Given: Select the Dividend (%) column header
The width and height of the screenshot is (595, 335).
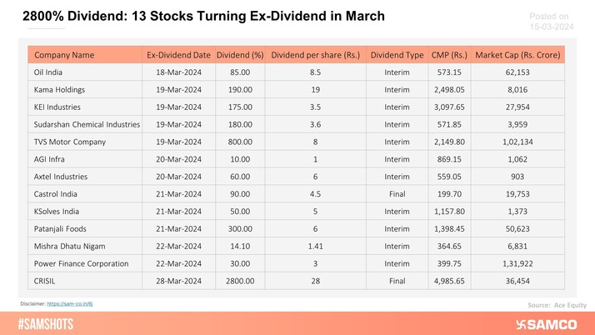Looking at the screenshot, I should pyautogui.click(x=240, y=55).
